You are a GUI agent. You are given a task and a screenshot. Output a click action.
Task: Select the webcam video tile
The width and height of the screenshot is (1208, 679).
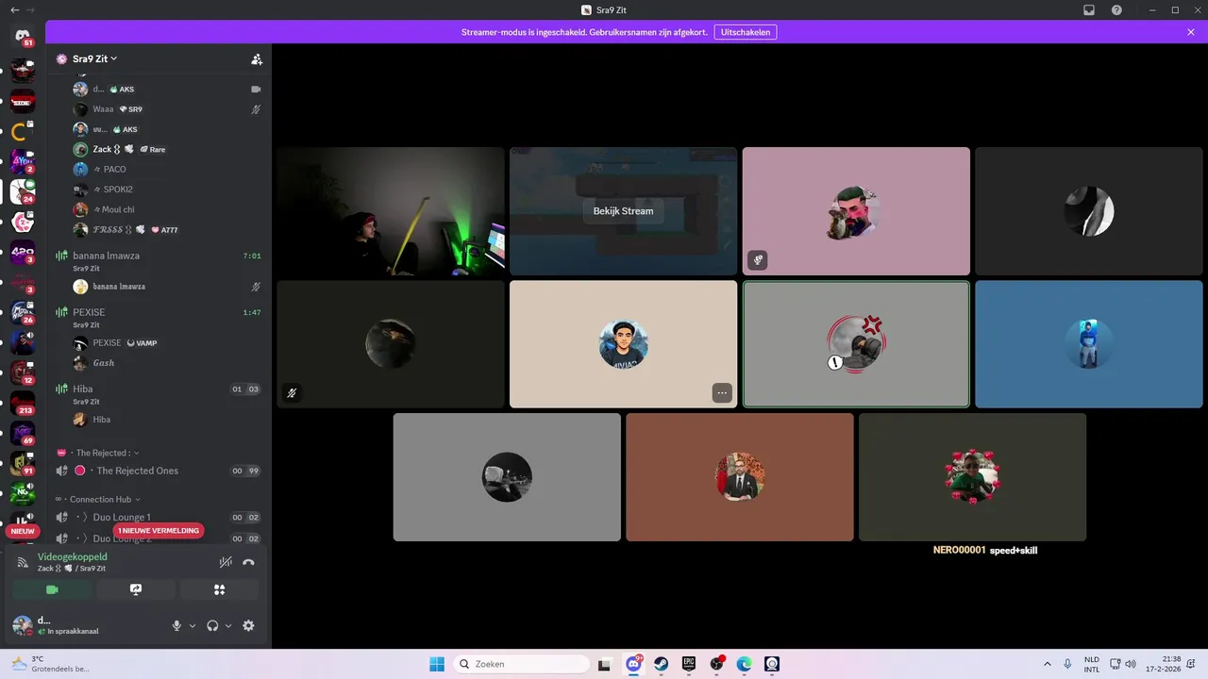coord(391,211)
